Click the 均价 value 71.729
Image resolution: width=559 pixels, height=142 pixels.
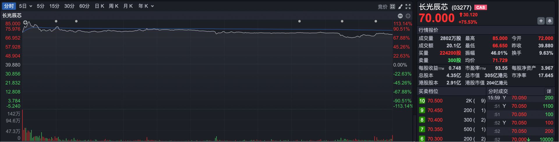pos(500,61)
